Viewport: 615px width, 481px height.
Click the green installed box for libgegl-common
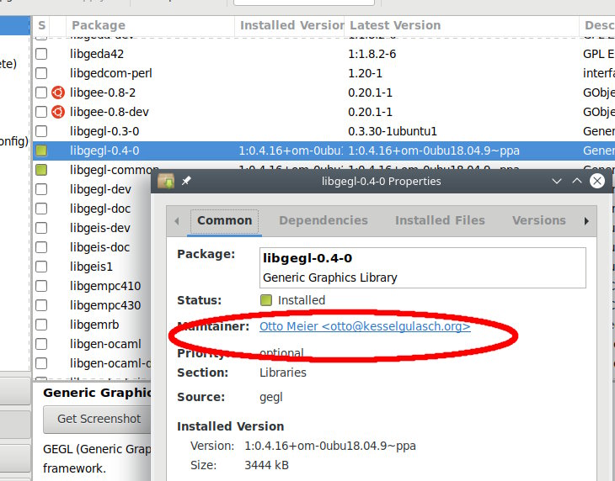[41, 170]
